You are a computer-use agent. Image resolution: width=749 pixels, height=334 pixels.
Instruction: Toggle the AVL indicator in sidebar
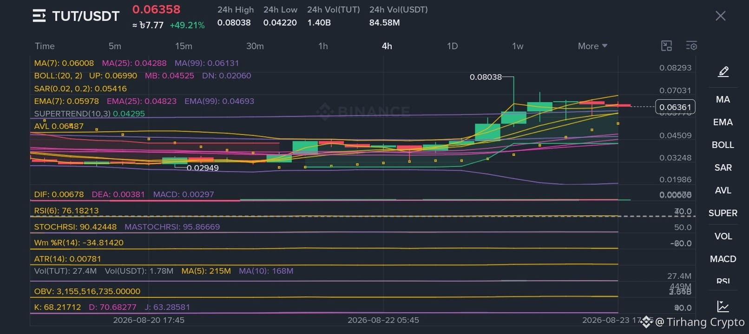pyautogui.click(x=723, y=190)
